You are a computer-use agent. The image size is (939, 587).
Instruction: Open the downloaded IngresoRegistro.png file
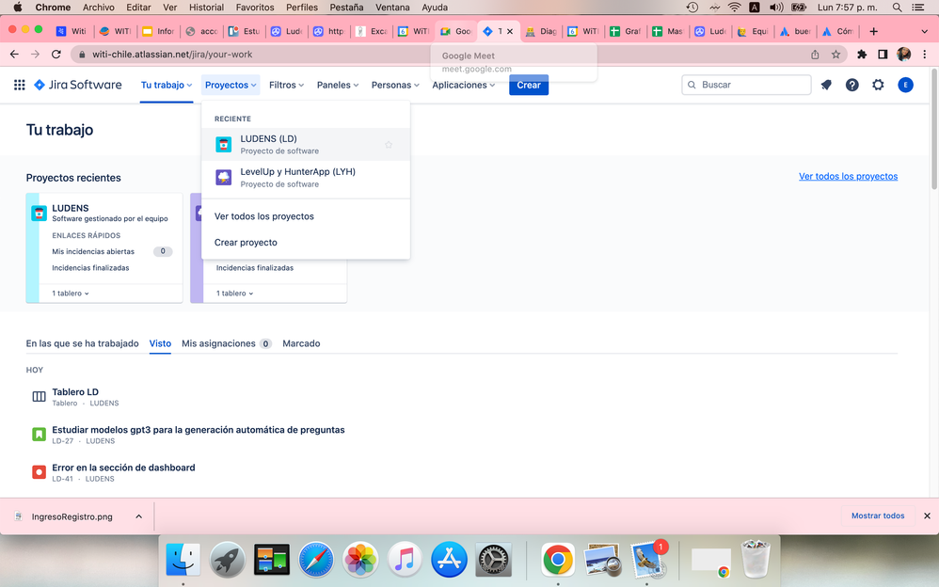click(x=72, y=516)
